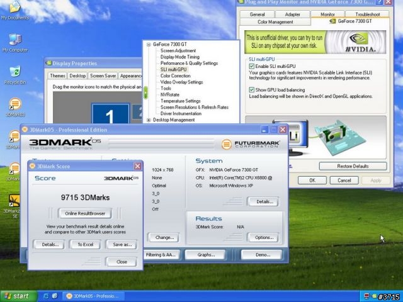Click Save as button in Score dialog
Screen dimensions: 403x302
[122, 245]
